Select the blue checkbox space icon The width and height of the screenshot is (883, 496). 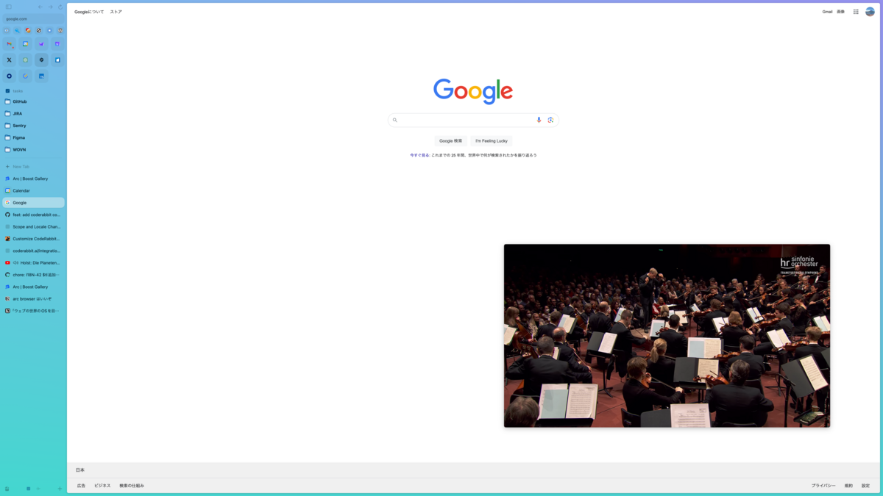tap(29, 489)
